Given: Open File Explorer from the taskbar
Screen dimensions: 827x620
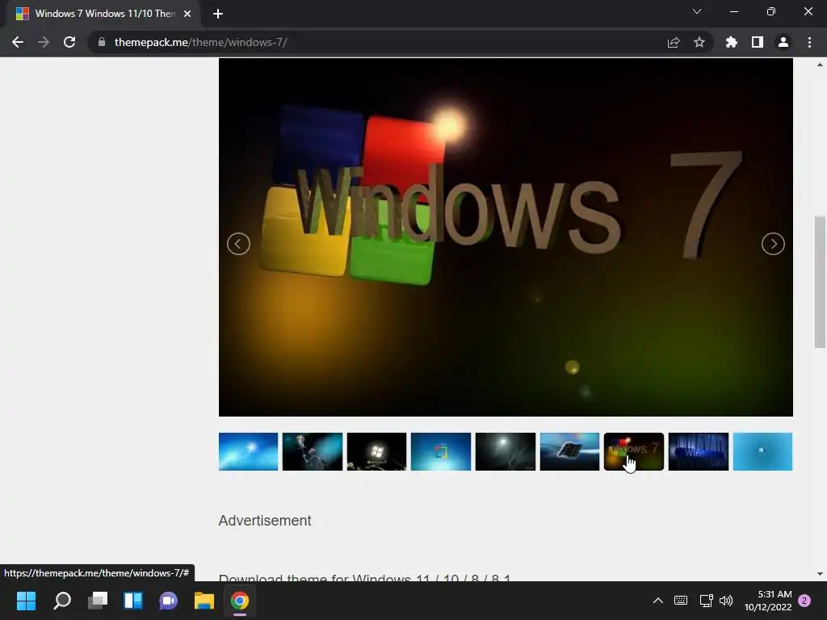Looking at the screenshot, I should point(204,601).
